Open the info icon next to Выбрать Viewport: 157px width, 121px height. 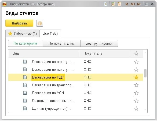(x=40, y=23)
